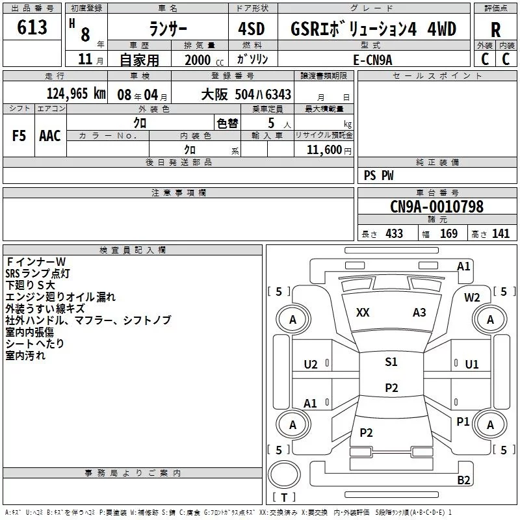This screenshot has width=520, height=520.
Task: Click the genuine equipment PS PW
Action: click(x=378, y=175)
